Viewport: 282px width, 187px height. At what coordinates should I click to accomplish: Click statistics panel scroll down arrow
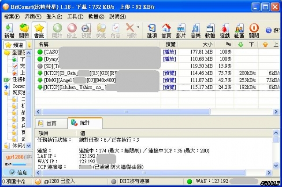pos(276,165)
